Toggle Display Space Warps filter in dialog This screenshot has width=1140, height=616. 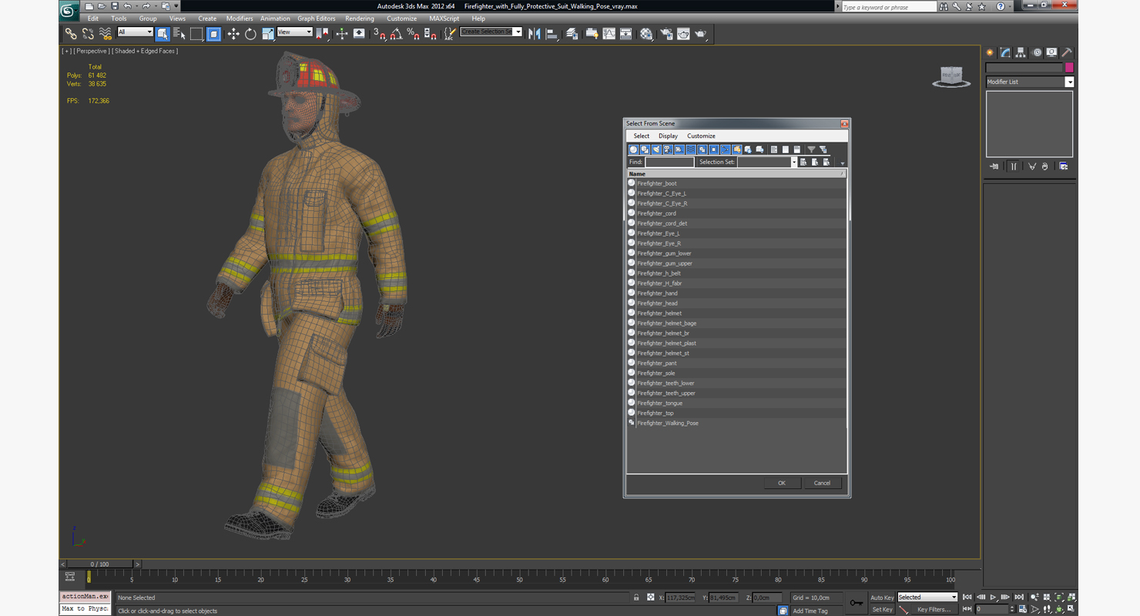point(691,149)
